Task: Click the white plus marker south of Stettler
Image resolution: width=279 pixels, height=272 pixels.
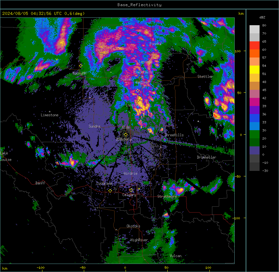Action: coord(198,121)
